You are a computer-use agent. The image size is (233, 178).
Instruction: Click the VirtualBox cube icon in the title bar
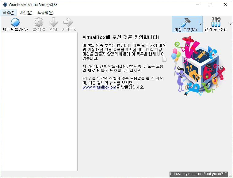point(5,5)
